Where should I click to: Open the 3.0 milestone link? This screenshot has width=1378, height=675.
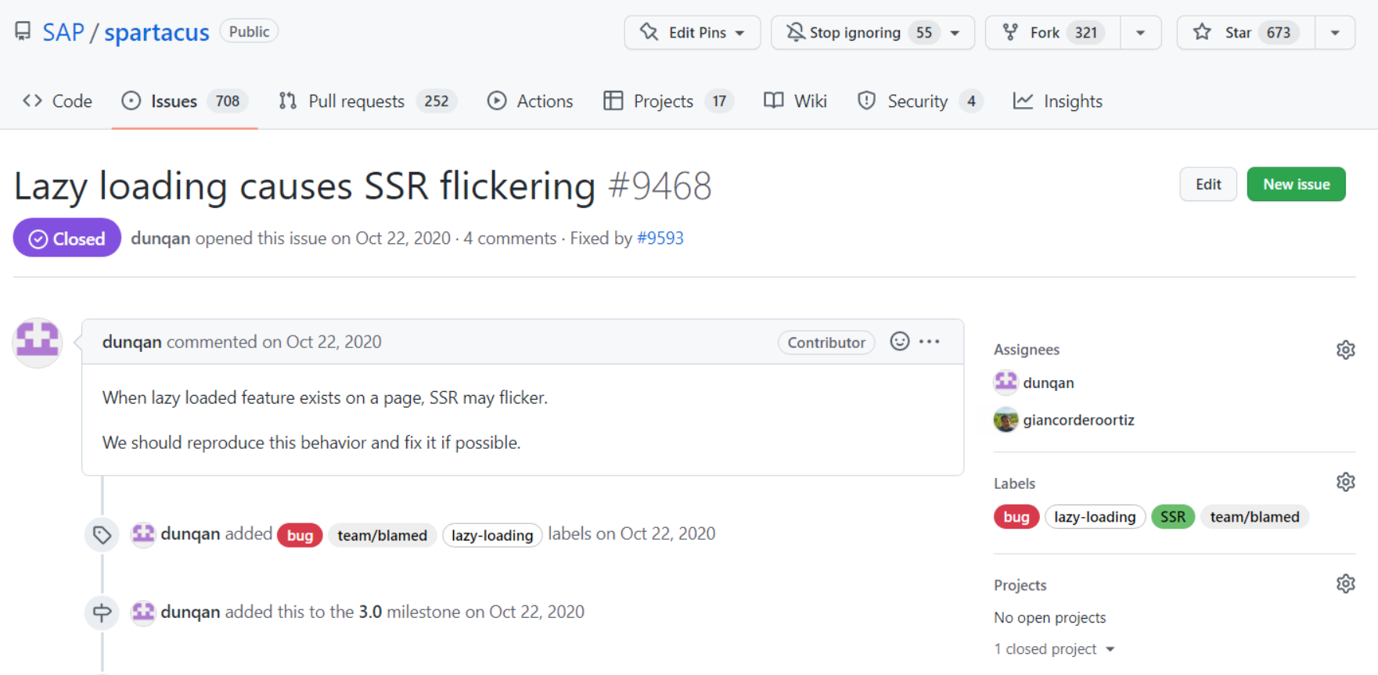click(x=370, y=612)
